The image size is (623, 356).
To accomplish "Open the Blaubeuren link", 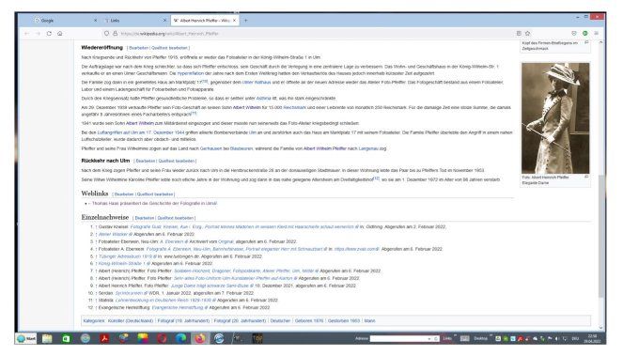I will click(x=241, y=148).
